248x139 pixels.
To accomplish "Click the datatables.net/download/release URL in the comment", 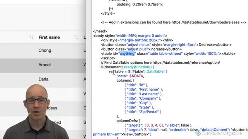I will [x=206, y=22].
